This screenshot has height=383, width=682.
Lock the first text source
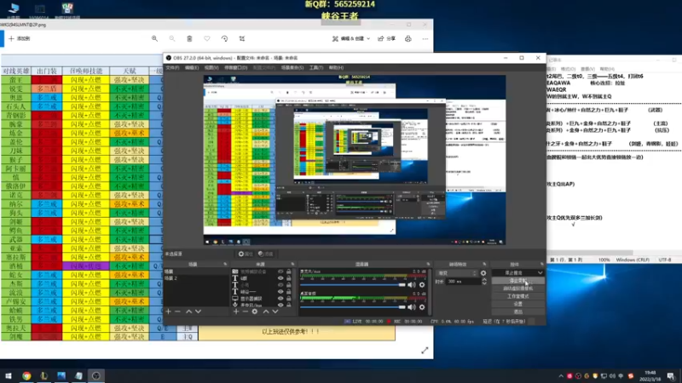point(289,278)
